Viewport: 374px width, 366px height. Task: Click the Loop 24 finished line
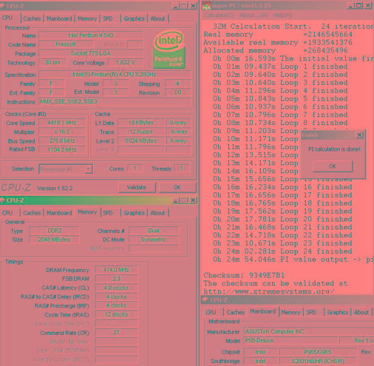click(283, 251)
